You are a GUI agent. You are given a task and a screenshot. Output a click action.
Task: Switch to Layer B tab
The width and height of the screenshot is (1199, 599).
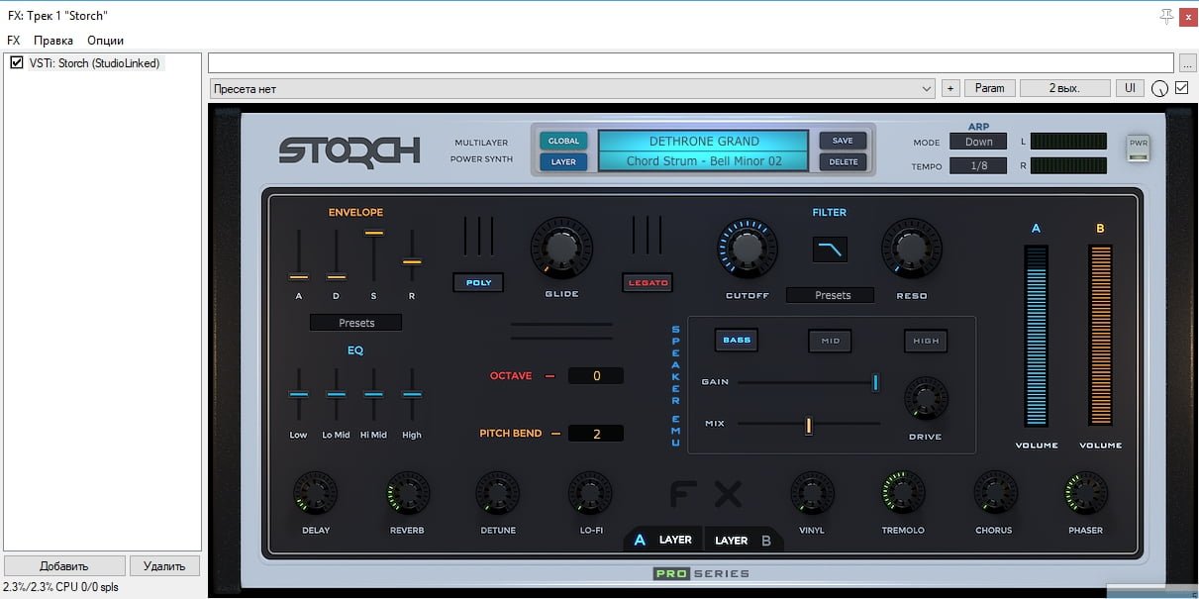744,541
